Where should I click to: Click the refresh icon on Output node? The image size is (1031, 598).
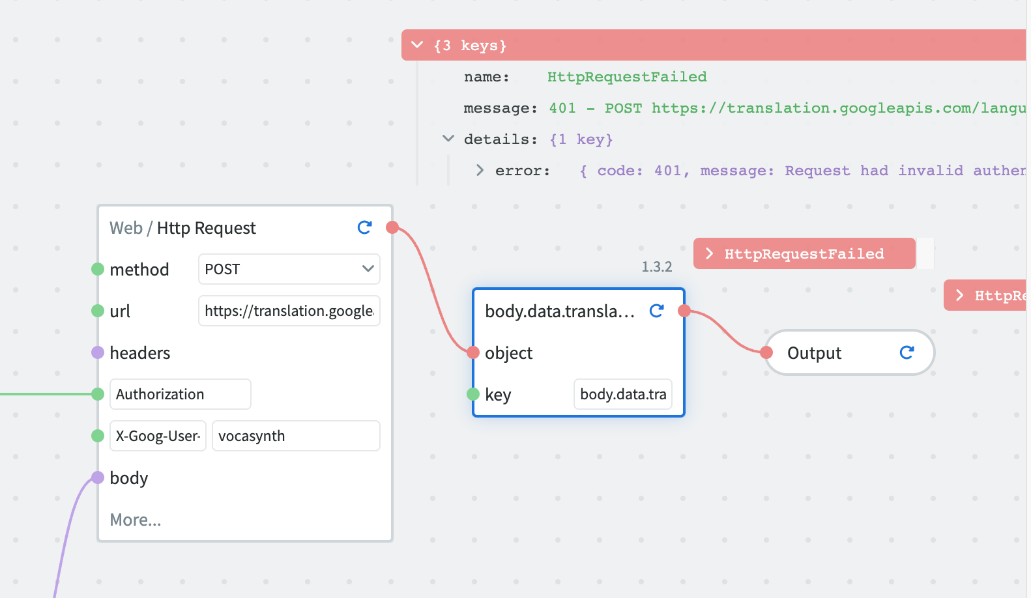907,352
